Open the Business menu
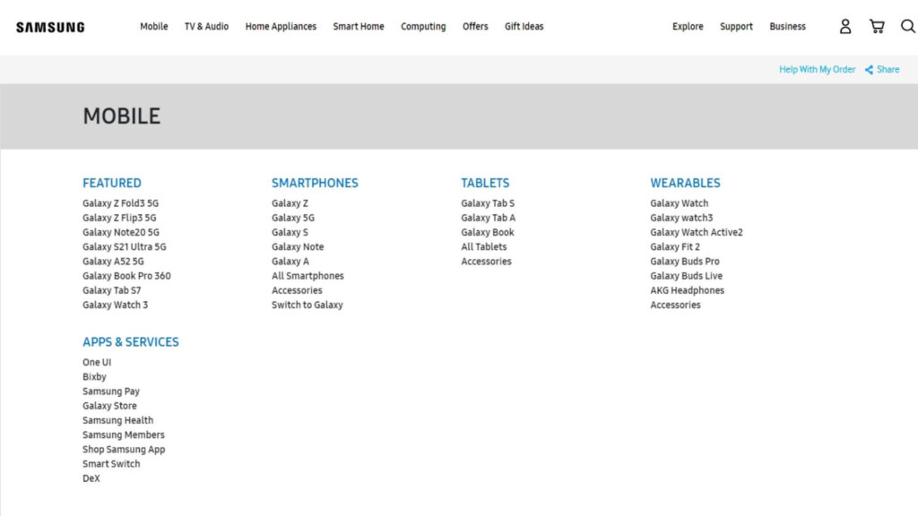Image resolution: width=918 pixels, height=516 pixels. [787, 26]
